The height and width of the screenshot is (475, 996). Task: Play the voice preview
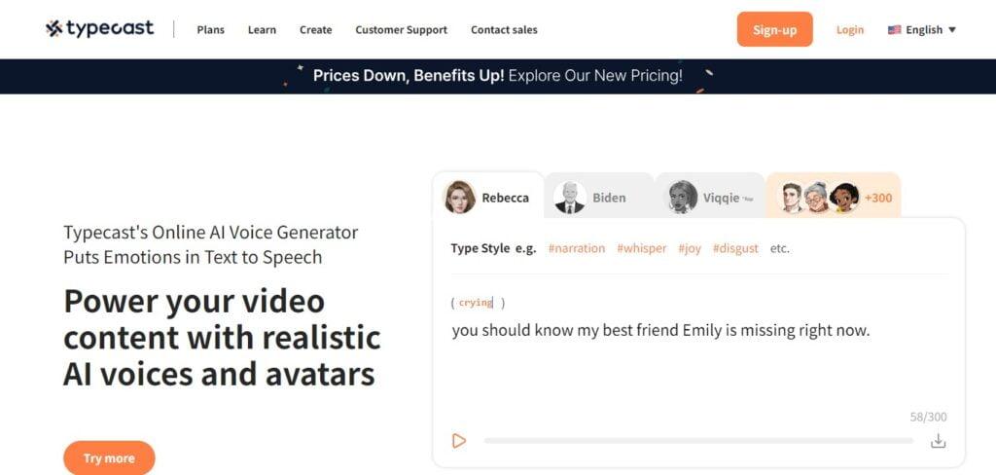tap(459, 440)
